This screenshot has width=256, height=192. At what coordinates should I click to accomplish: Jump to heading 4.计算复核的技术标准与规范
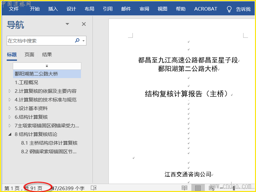point(45,100)
